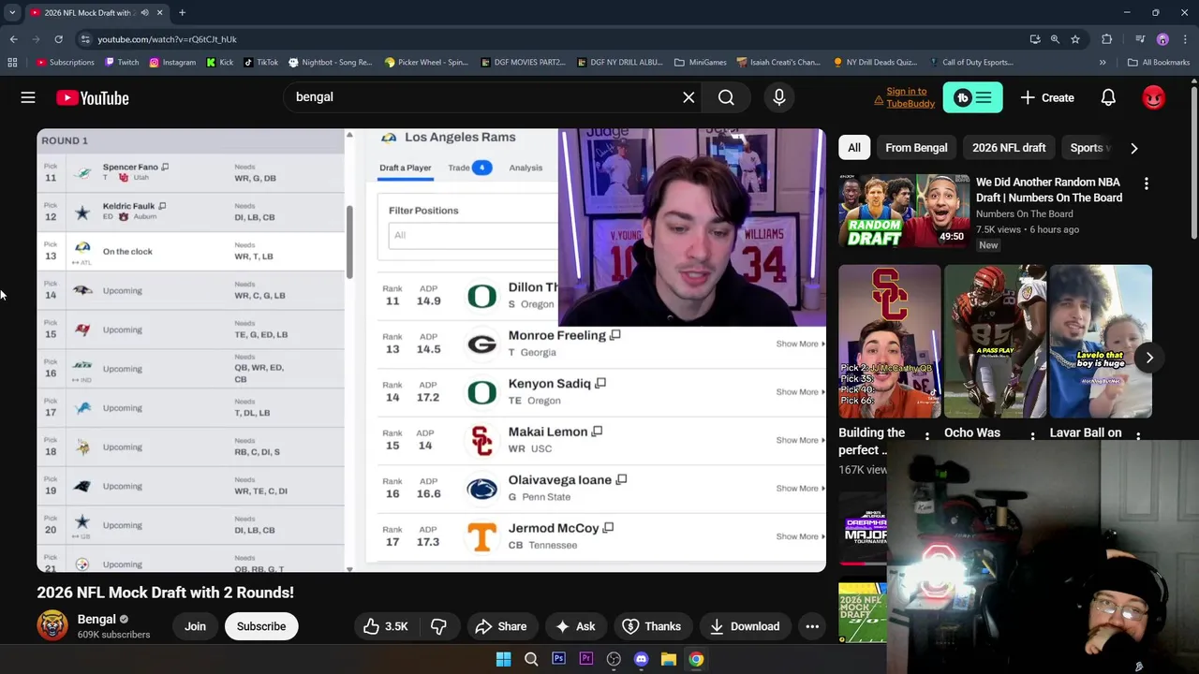Submit search with magnifier icon

[x=726, y=97]
